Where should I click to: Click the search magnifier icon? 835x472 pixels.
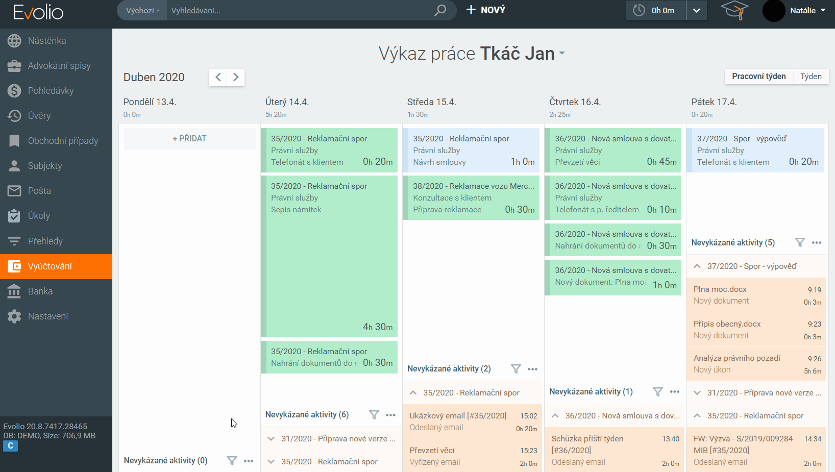tap(440, 10)
